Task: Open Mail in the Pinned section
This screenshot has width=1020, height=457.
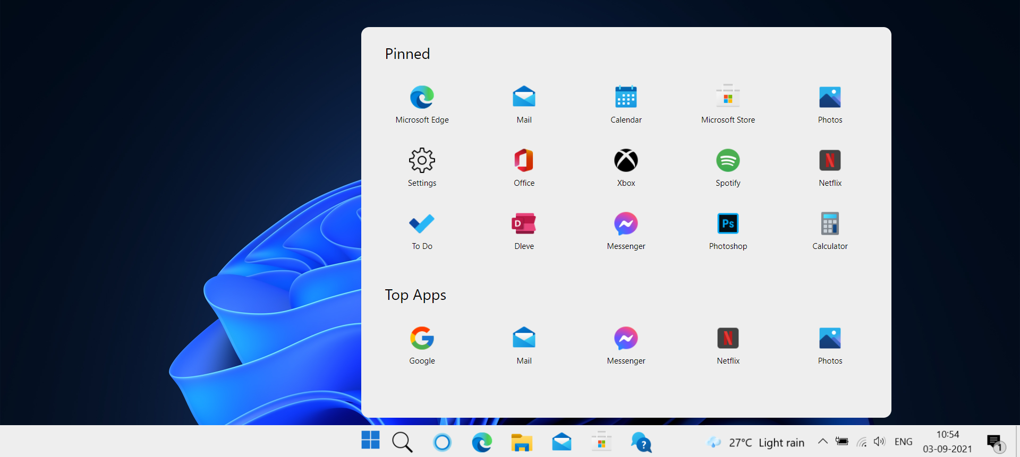Action: (524, 105)
